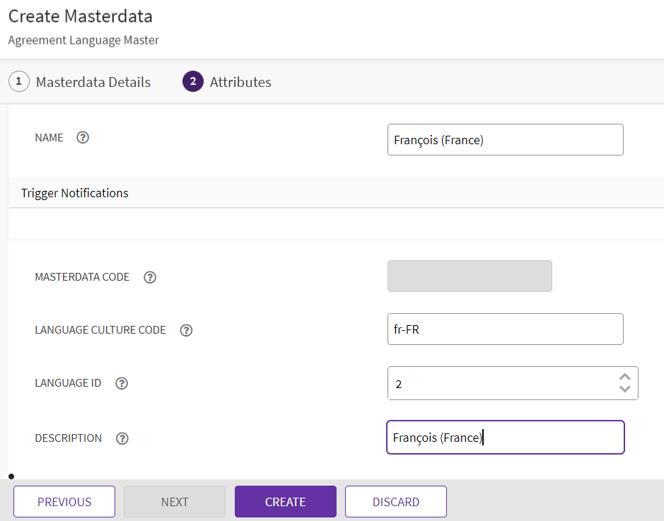Expand the Trigger Notifications section
Screen dimensions: 664x521
point(74,193)
